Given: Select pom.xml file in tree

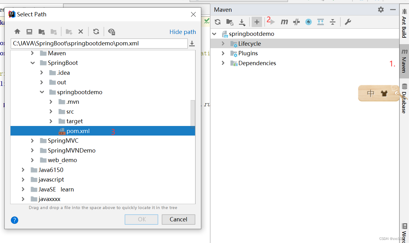Looking at the screenshot, I should 103,131.
